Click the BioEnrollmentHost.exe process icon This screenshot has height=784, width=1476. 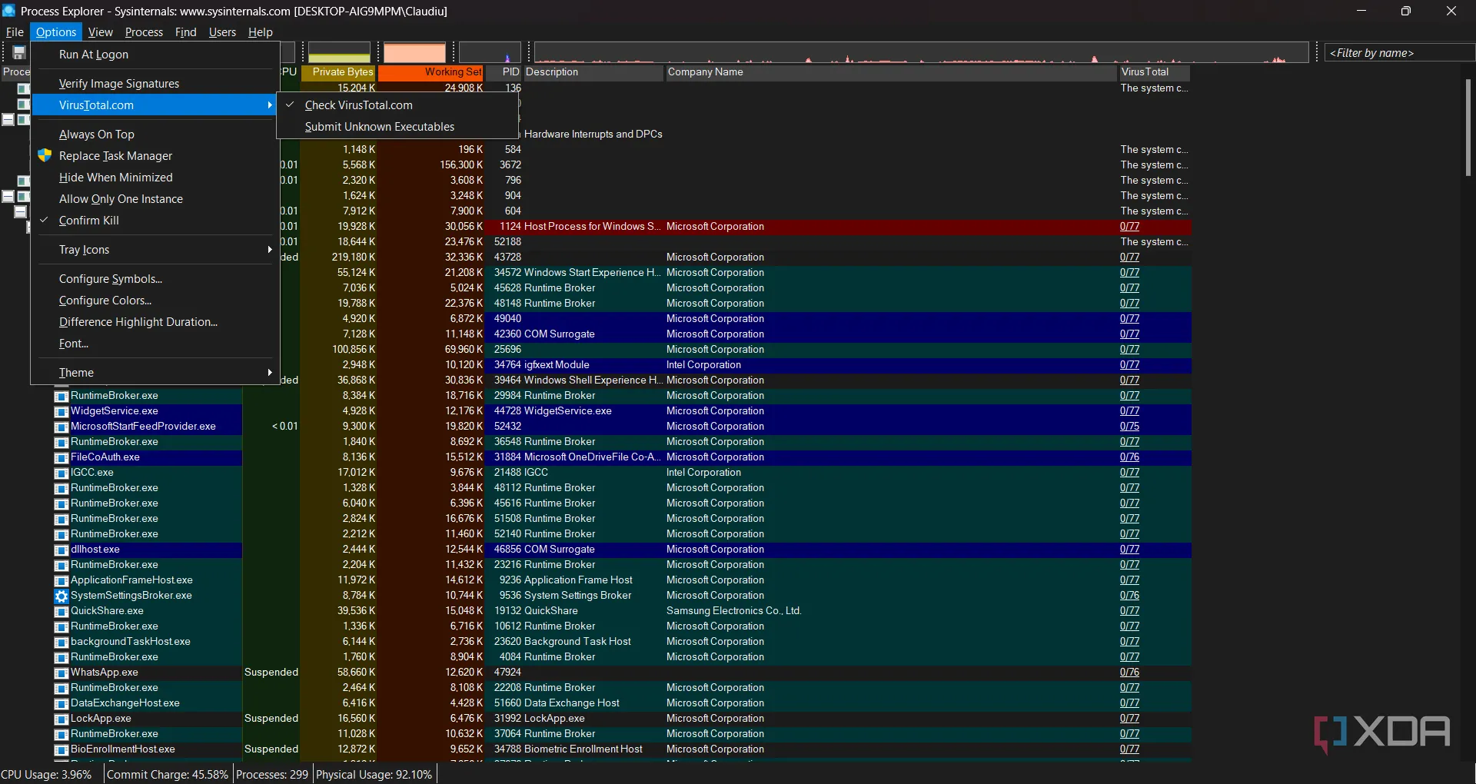click(61, 749)
